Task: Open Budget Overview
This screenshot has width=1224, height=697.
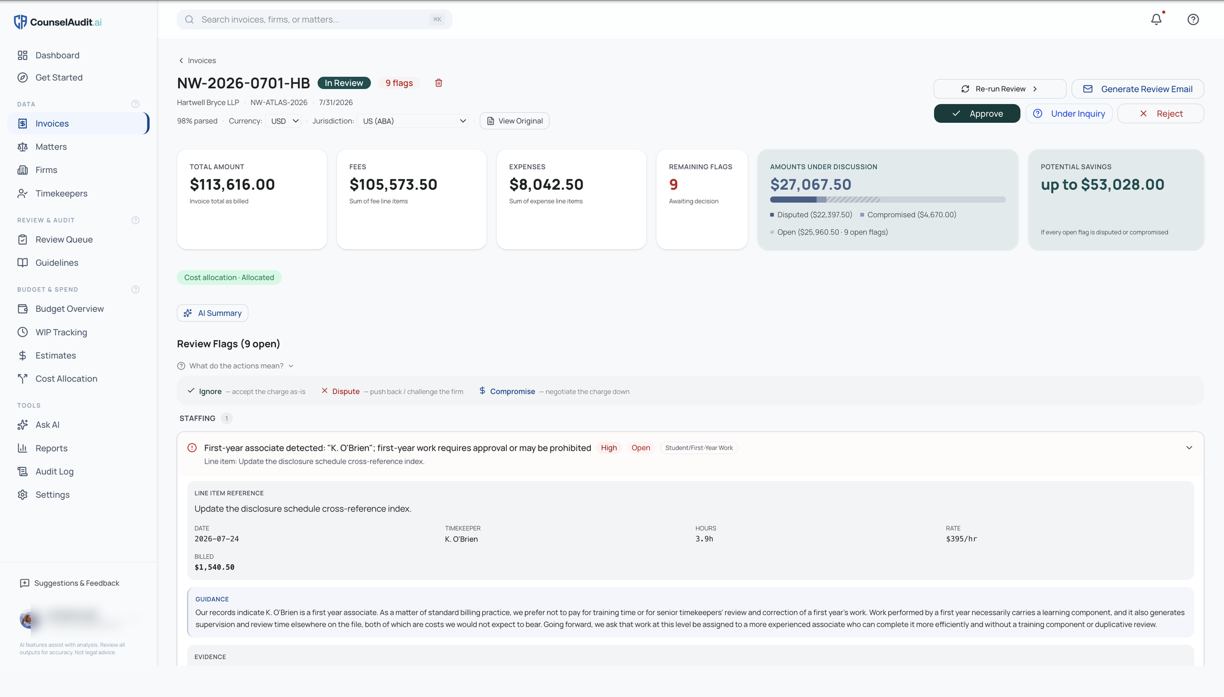Action: (x=78, y=309)
